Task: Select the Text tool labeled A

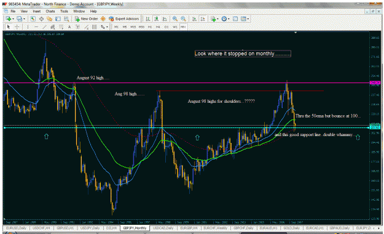Action: [x=69, y=27]
